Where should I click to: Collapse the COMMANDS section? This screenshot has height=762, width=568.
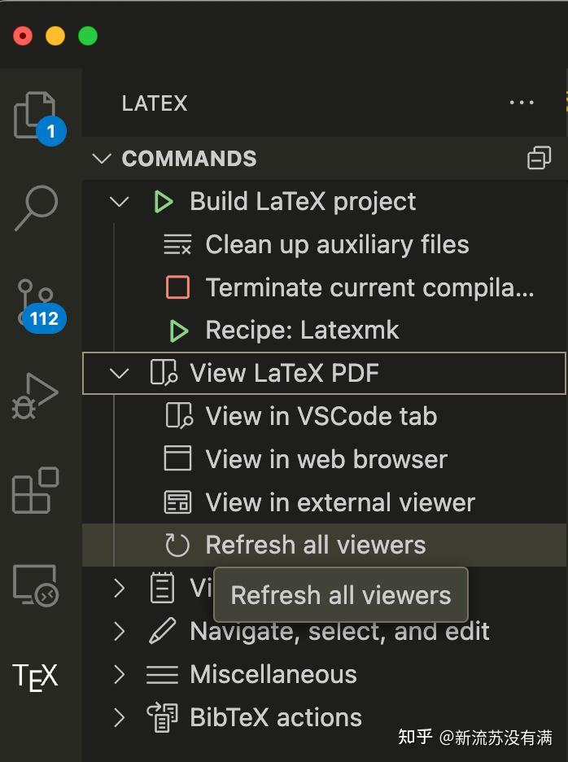point(103,158)
